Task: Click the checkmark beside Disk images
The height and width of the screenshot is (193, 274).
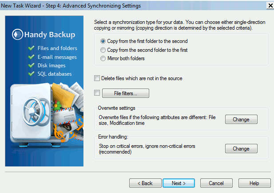Action: tap(31, 66)
